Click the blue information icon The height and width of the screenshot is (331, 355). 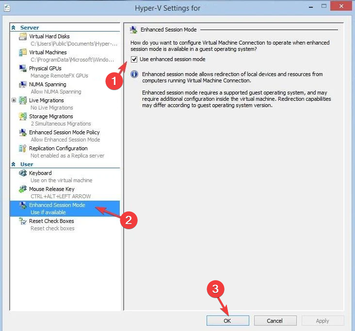pyautogui.click(x=134, y=75)
